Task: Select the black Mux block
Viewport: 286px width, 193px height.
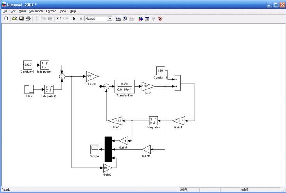Action: point(108,149)
